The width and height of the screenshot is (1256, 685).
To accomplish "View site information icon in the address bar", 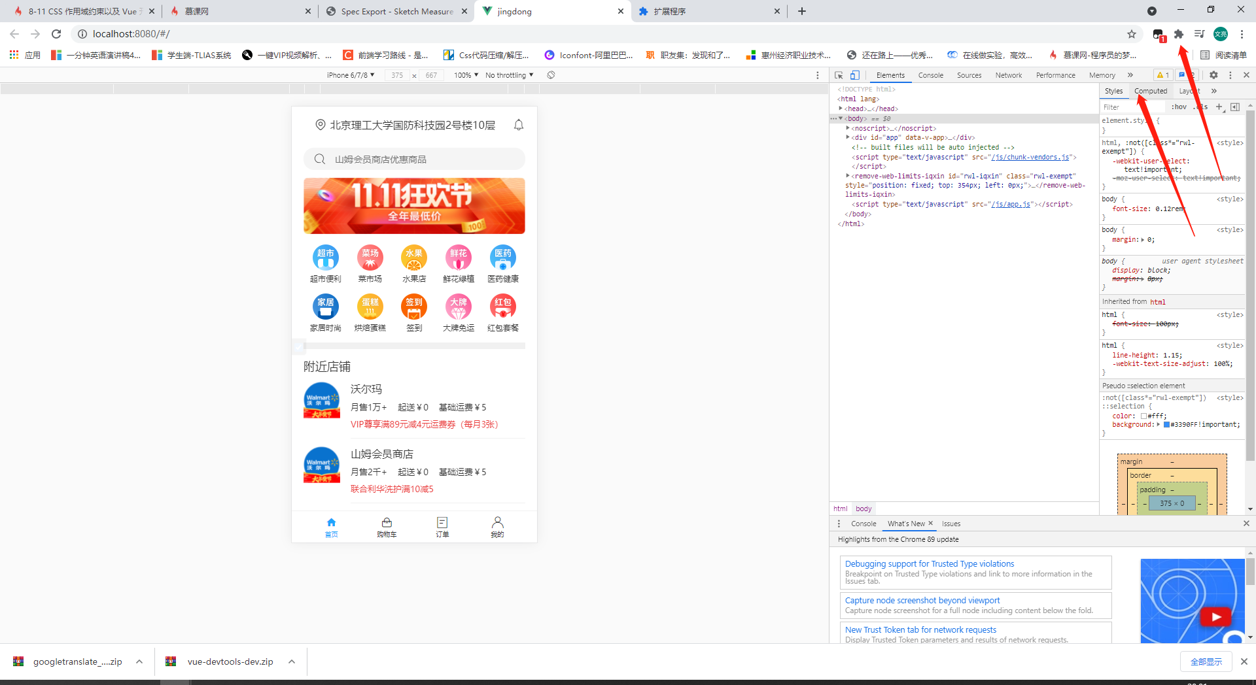I will 82,34.
